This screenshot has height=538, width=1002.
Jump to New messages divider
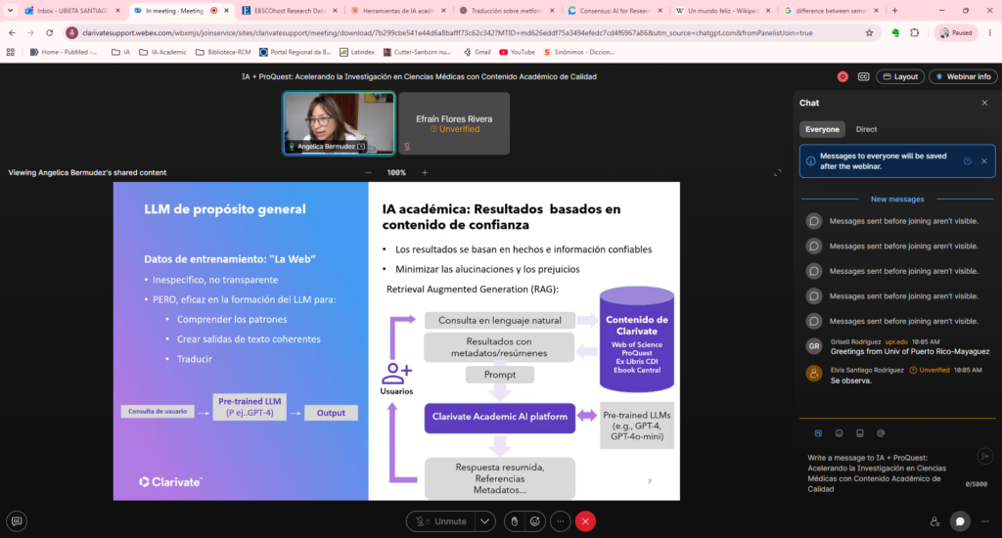pos(897,200)
